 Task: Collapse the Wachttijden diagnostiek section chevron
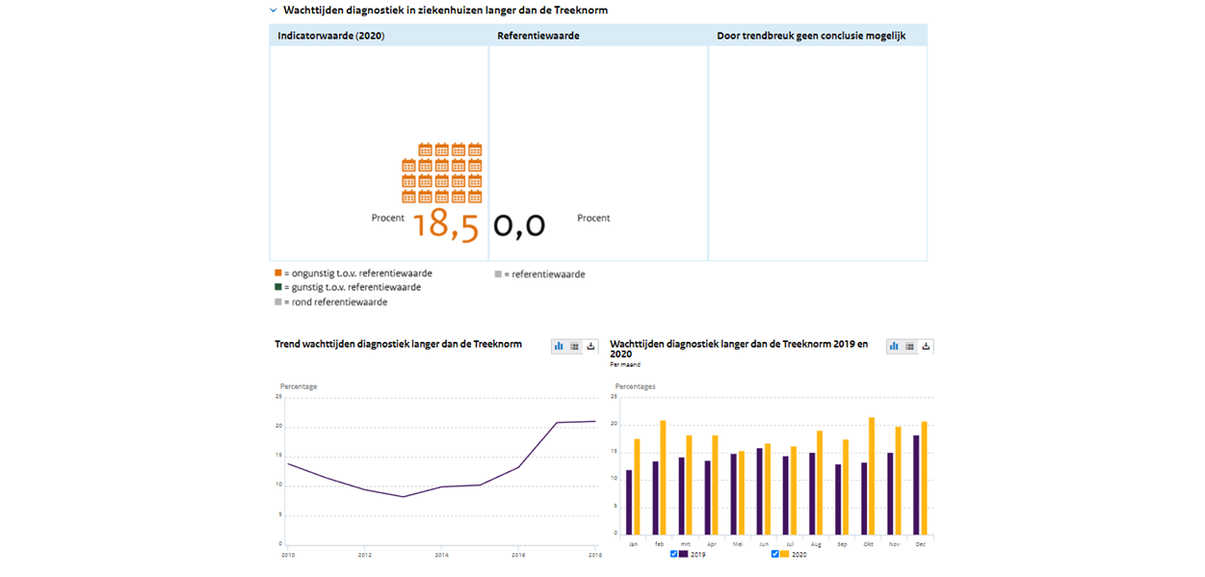tap(273, 11)
